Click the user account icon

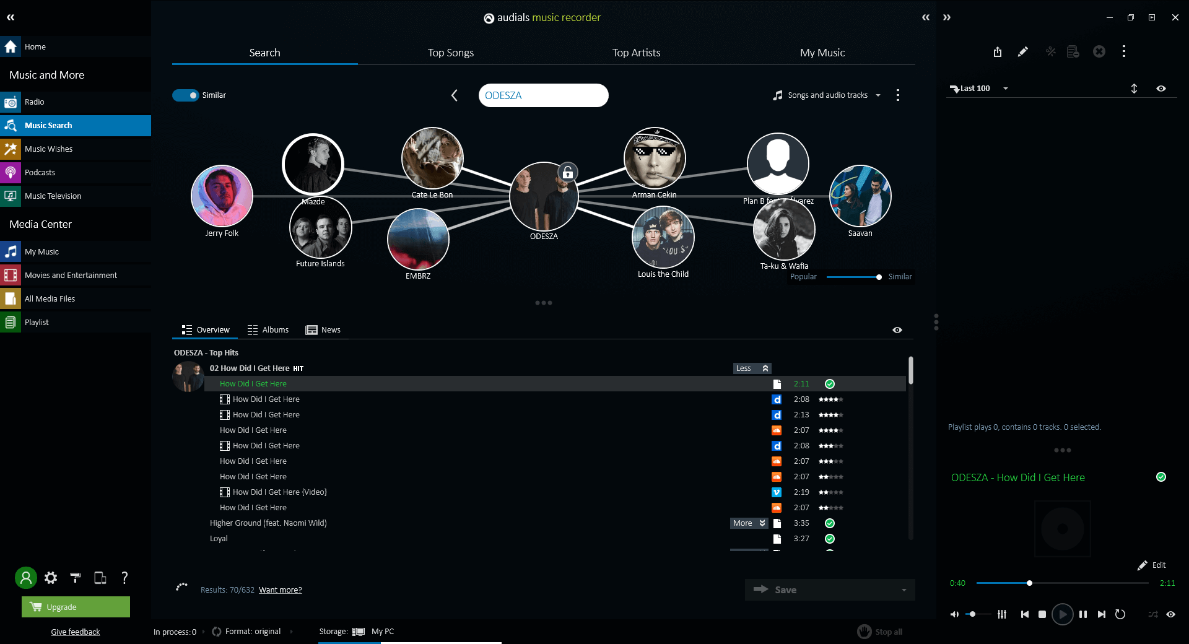pos(26,578)
